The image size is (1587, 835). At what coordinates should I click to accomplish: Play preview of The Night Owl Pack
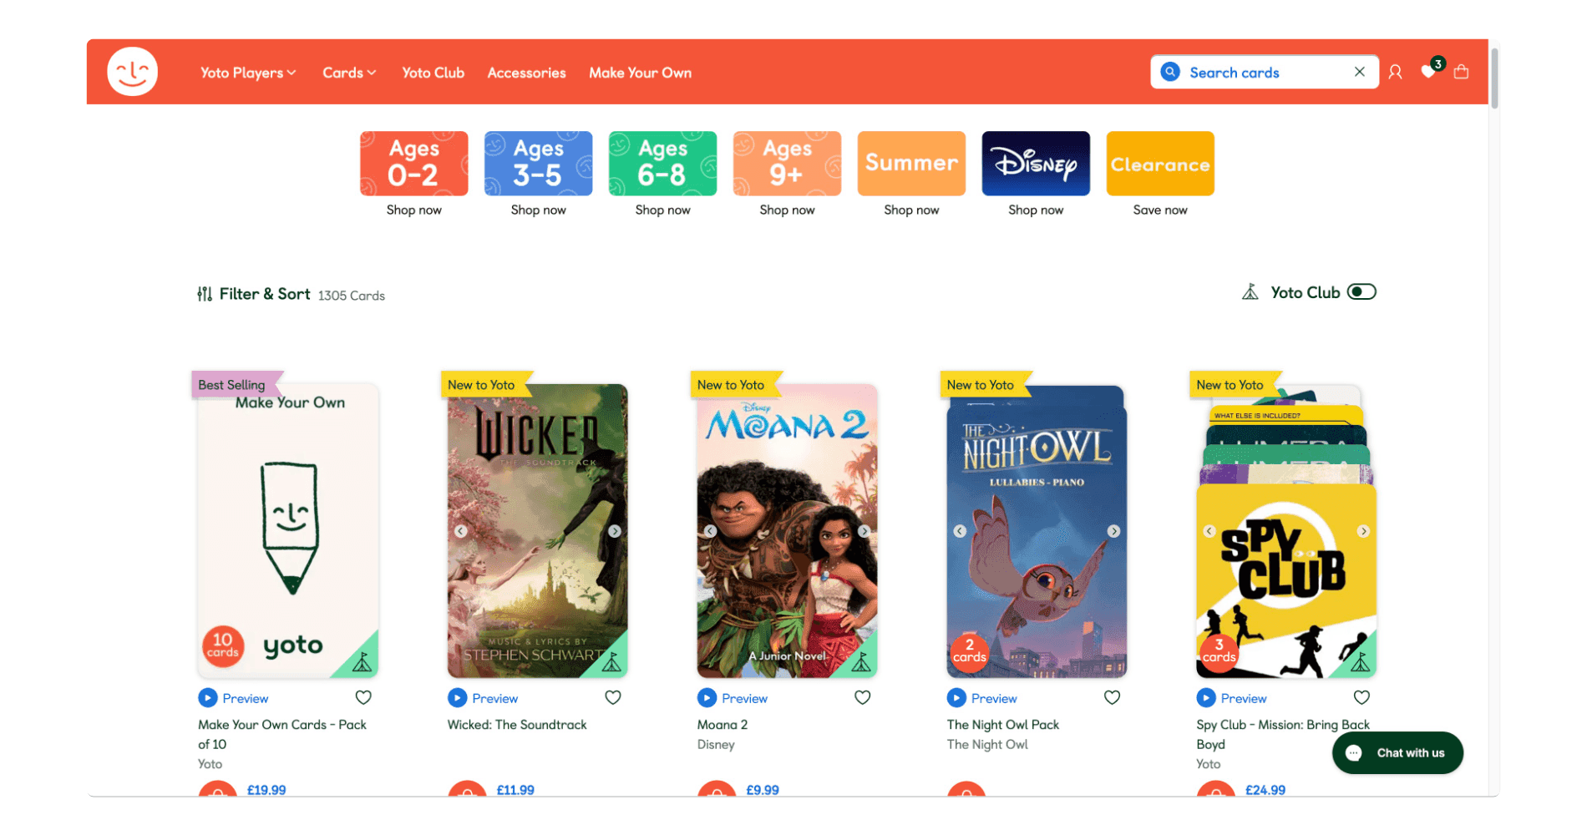pos(982,698)
